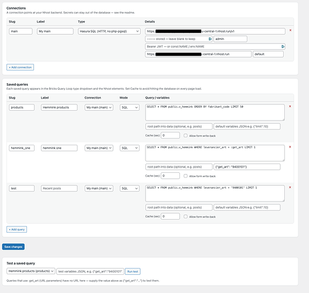309x293 pixels.
Task: Focus the get_art 9400101 variables field
Action: pyautogui.click(x=247, y=167)
